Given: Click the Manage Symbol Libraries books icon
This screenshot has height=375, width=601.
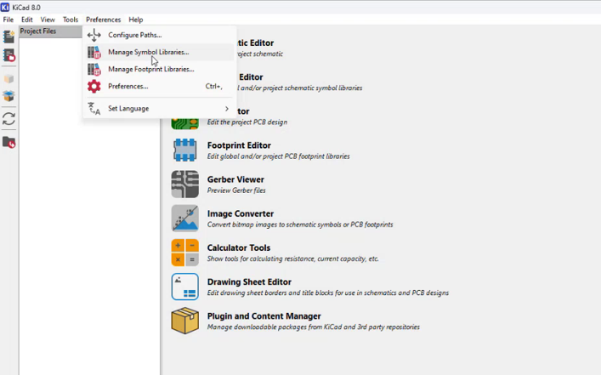Looking at the screenshot, I should [x=94, y=52].
